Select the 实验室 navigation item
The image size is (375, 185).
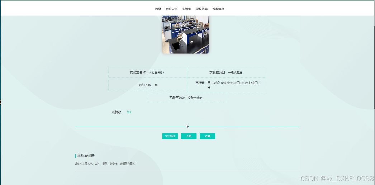click(x=186, y=9)
